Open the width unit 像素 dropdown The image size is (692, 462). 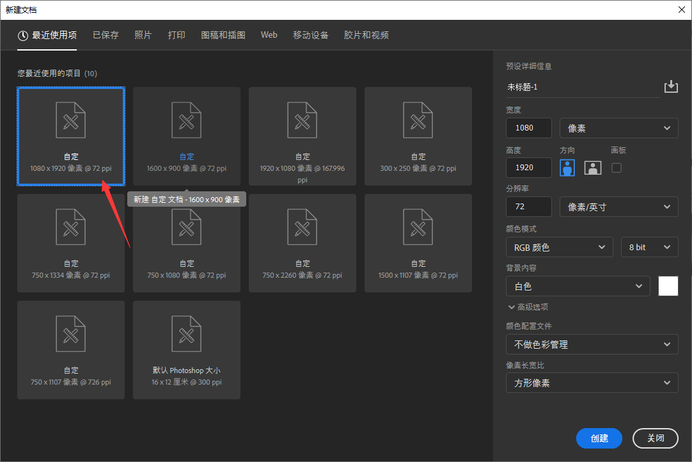pyautogui.click(x=618, y=128)
